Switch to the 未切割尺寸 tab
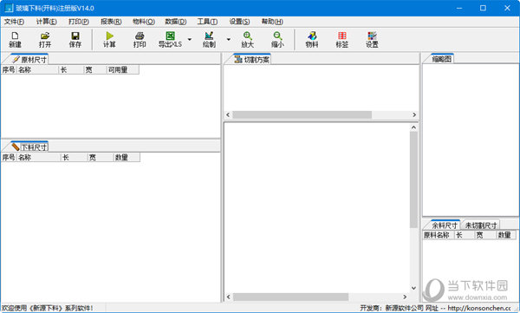 pyautogui.click(x=481, y=225)
